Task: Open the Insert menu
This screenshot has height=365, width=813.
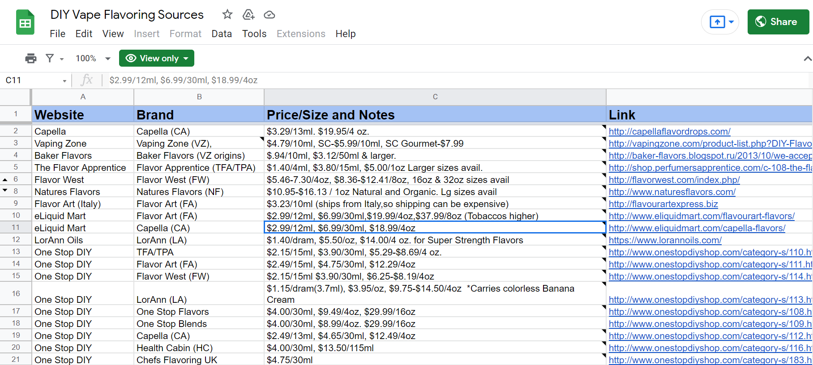Action: [146, 34]
